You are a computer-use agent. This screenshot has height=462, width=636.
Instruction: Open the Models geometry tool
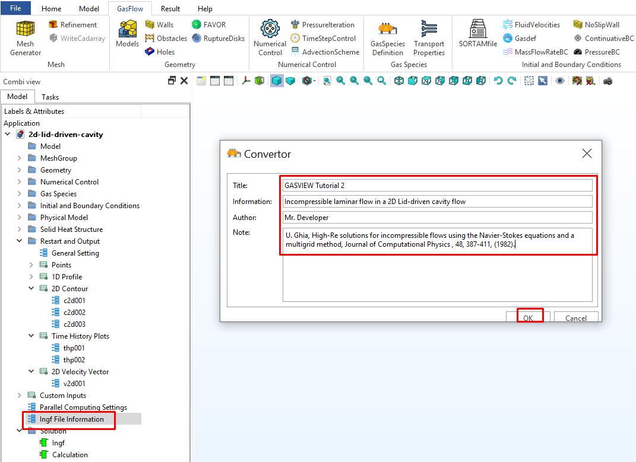(127, 33)
